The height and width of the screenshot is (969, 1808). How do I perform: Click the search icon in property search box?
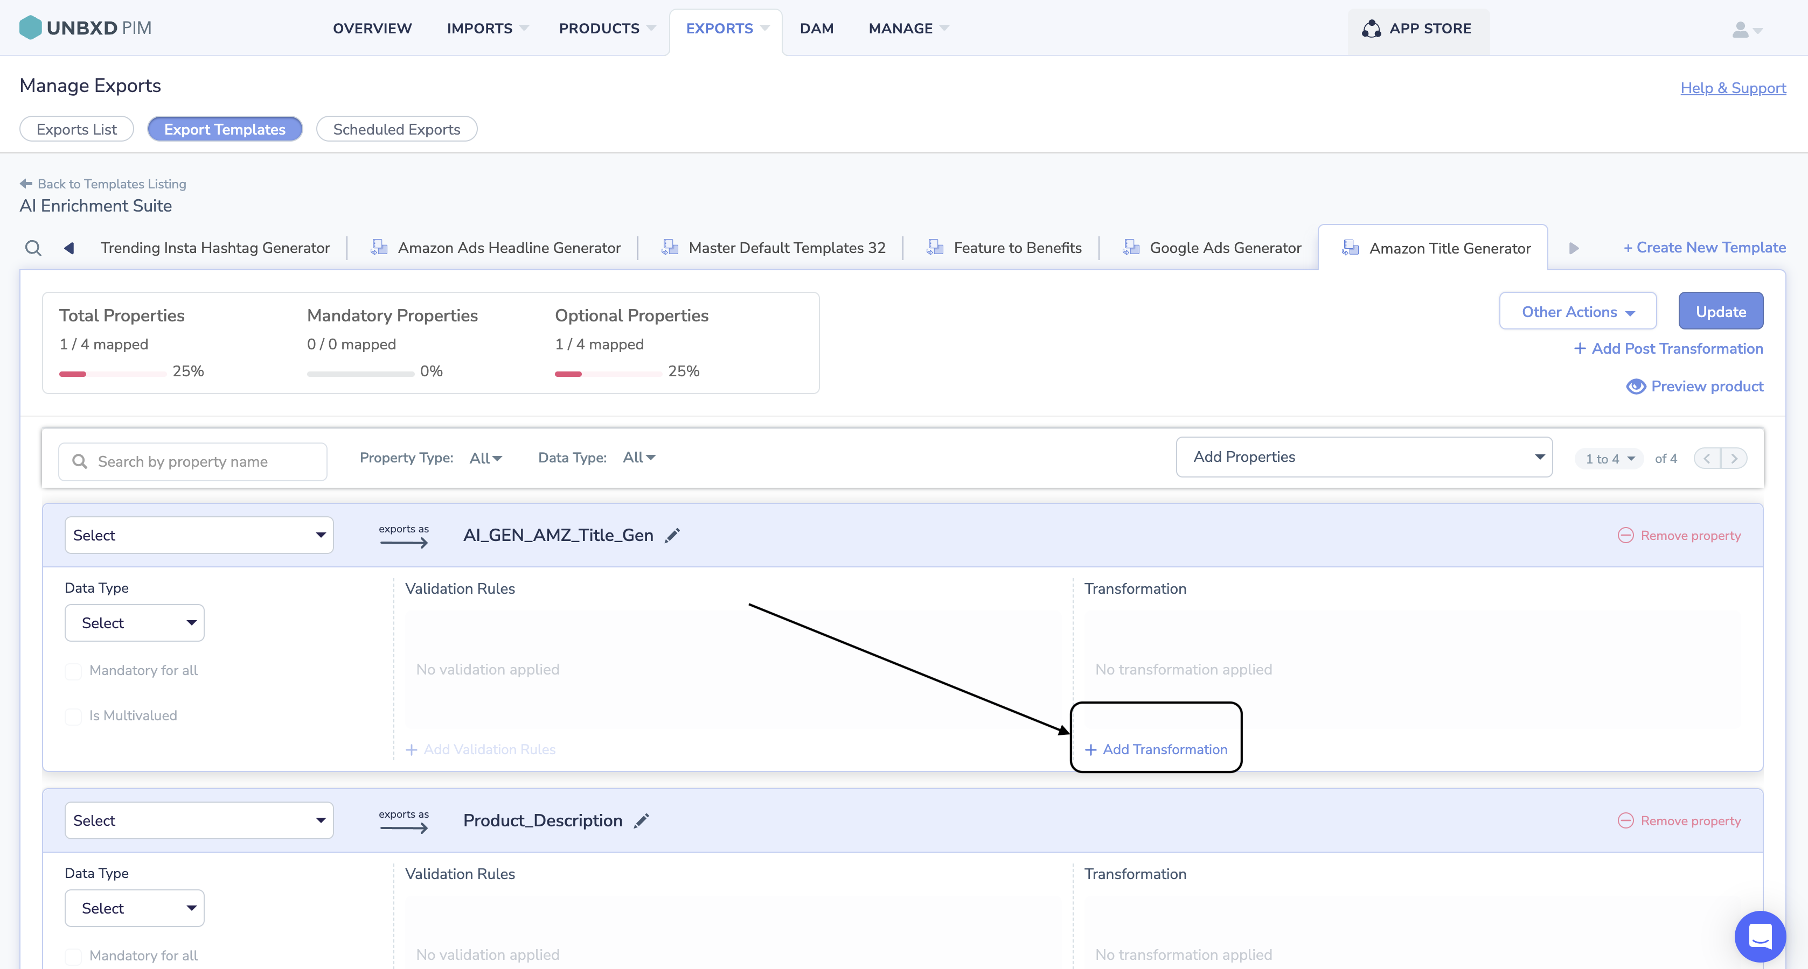(80, 461)
